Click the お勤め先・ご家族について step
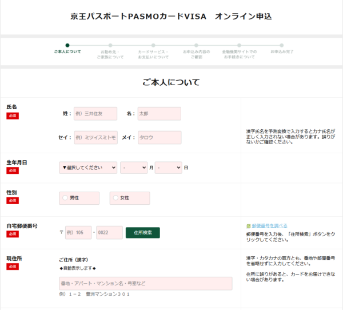The width and height of the screenshot is (343, 310). 110,51
